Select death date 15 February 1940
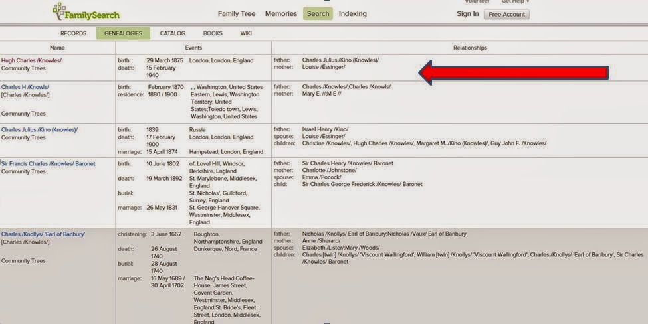Viewport: 648px width, 324px height. point(161,72)
